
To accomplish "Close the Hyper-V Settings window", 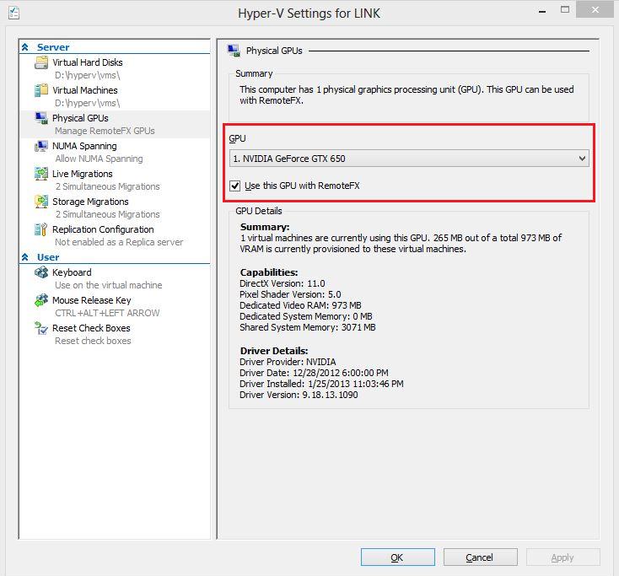I will coord(595,10).
